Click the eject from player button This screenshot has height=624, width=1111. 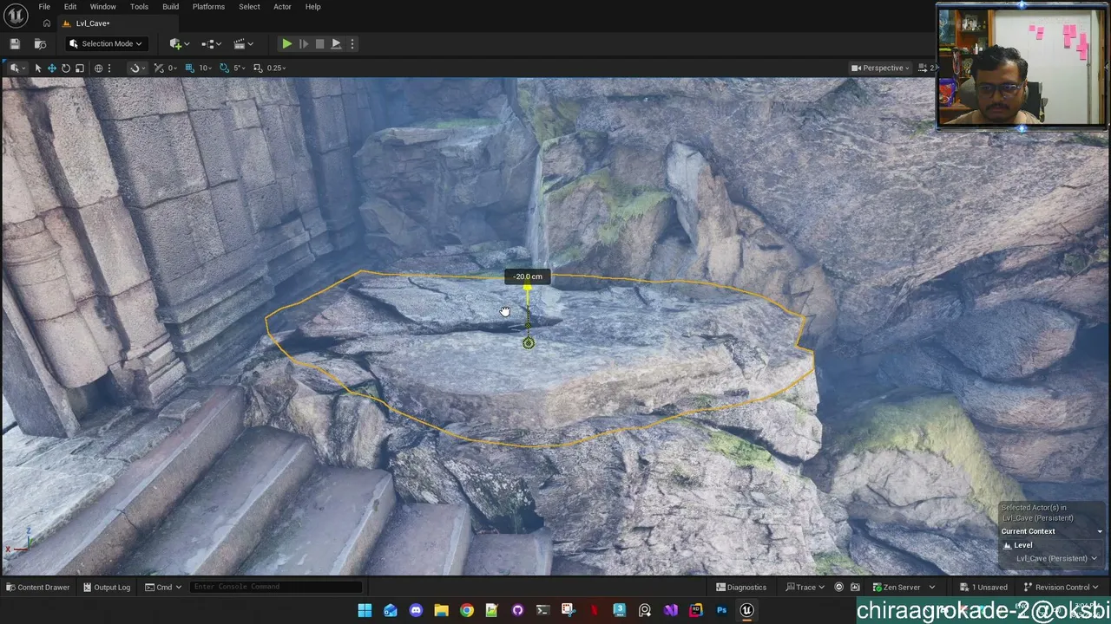(x=336, y=43)
